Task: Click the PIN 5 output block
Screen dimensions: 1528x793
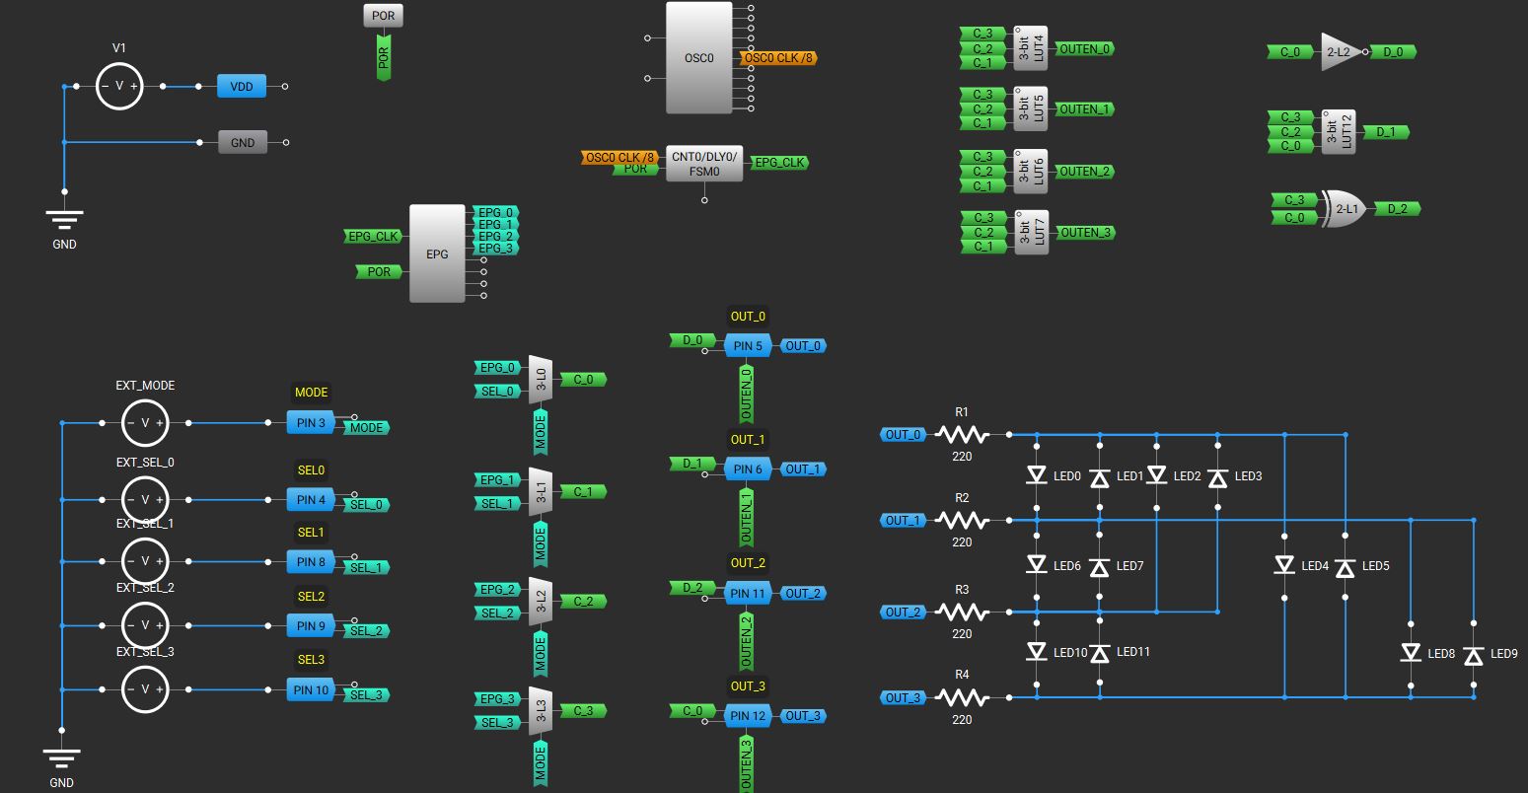Action: tap(747, 346)
